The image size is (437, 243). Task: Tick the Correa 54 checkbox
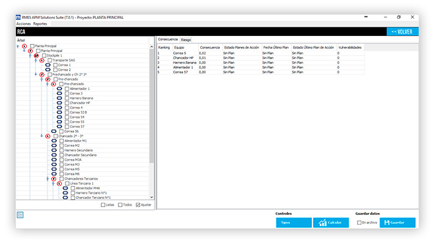click(67, 117)
